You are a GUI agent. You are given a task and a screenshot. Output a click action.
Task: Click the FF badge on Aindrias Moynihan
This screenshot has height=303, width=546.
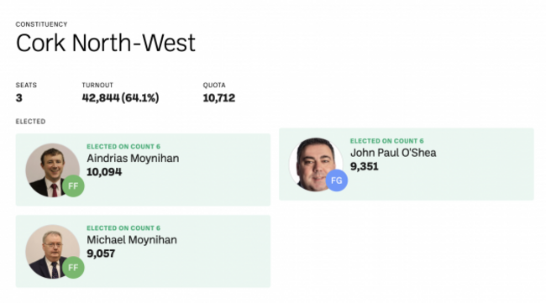[x=73, y=186]
